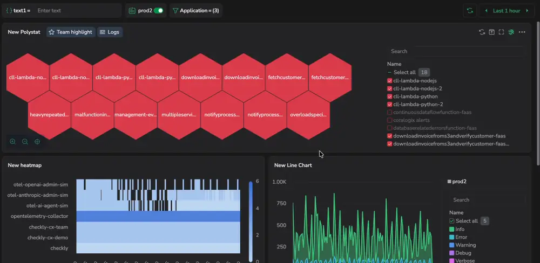Viewport: 540px width, 263px height.
Task: Click the heavyrepeated hexagon tile
Action: [x=49, y=115]
